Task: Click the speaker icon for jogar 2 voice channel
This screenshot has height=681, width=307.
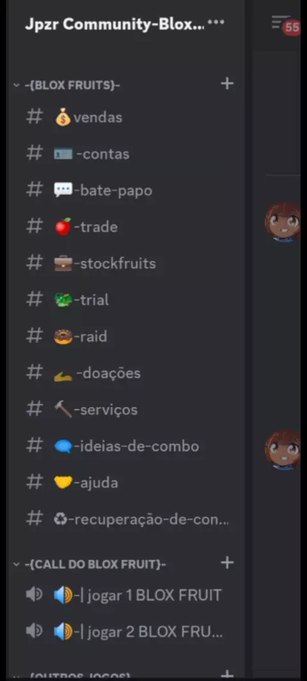Action: [x=34, y=631]
